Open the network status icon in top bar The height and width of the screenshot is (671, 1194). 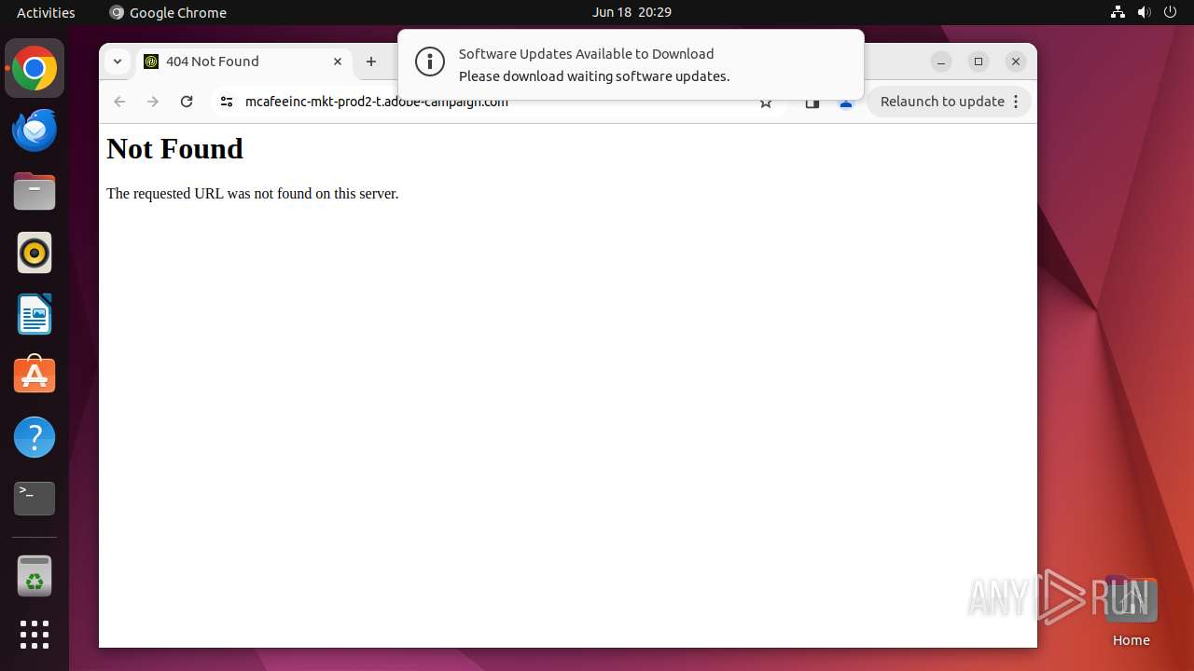click(x=1118, y=12)
